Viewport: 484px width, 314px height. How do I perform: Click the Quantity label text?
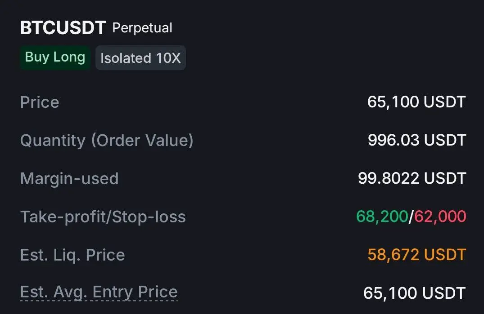point(53,141)
